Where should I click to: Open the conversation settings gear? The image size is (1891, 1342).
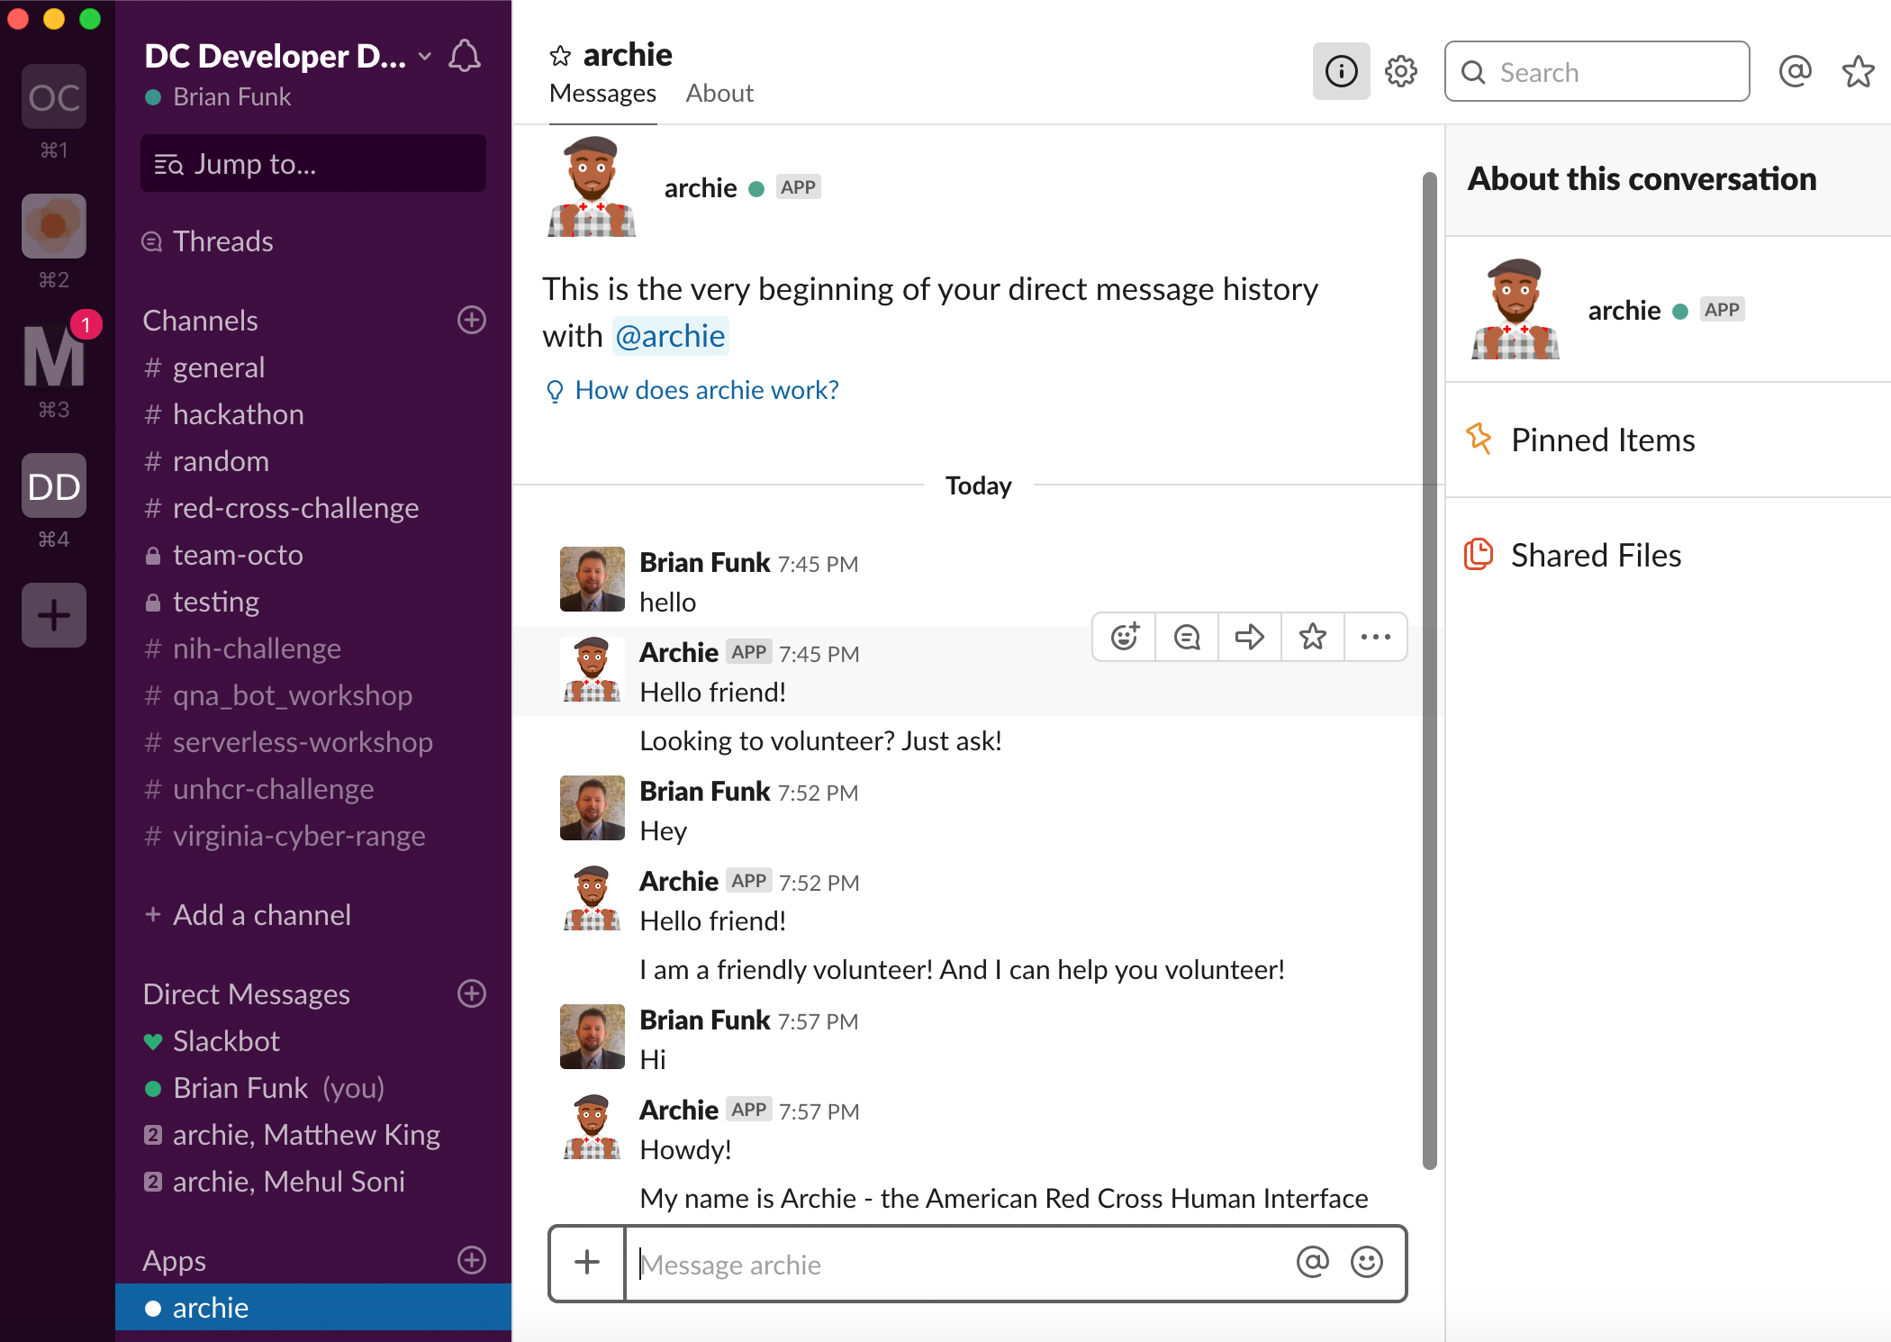pos(1400,71)
